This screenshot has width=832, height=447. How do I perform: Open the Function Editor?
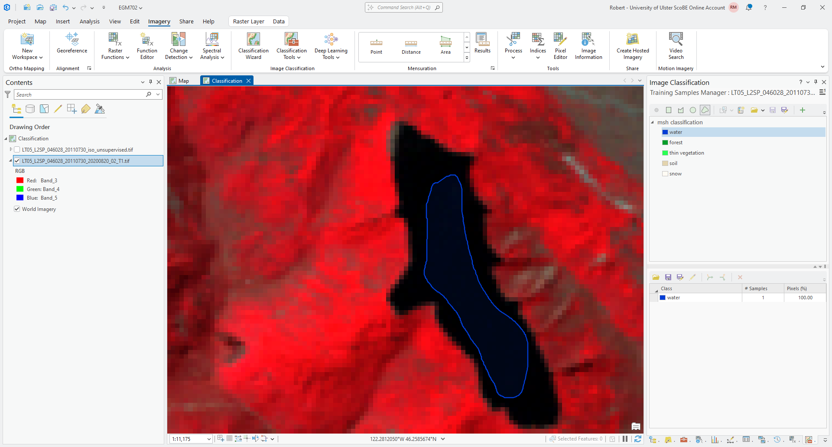tap(147, 45)
